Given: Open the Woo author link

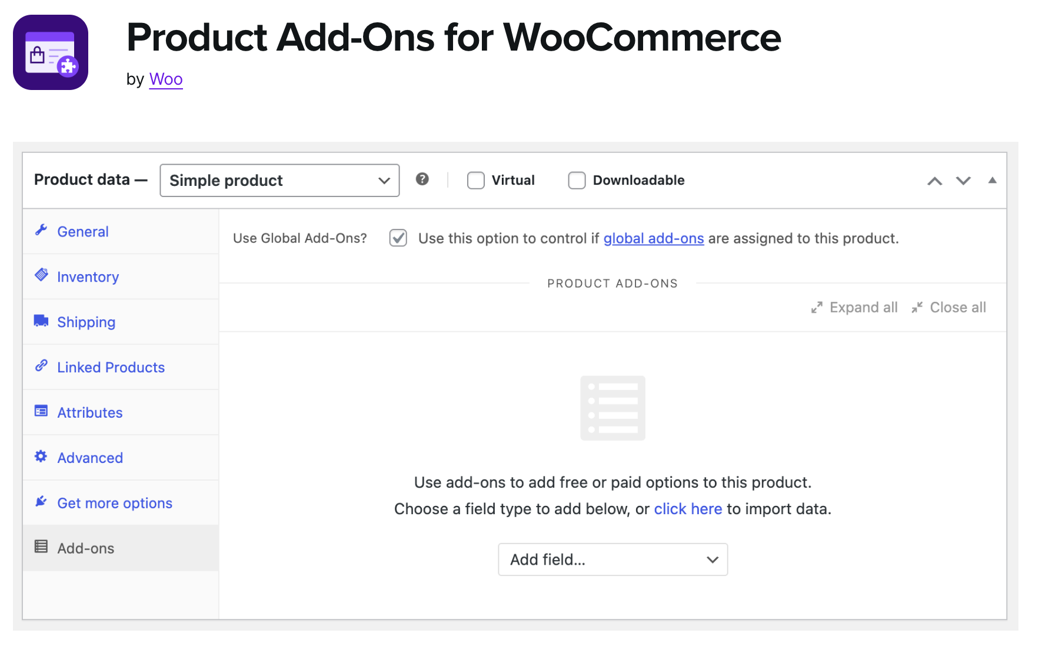Looking at the screenshot, I should 166,79.
